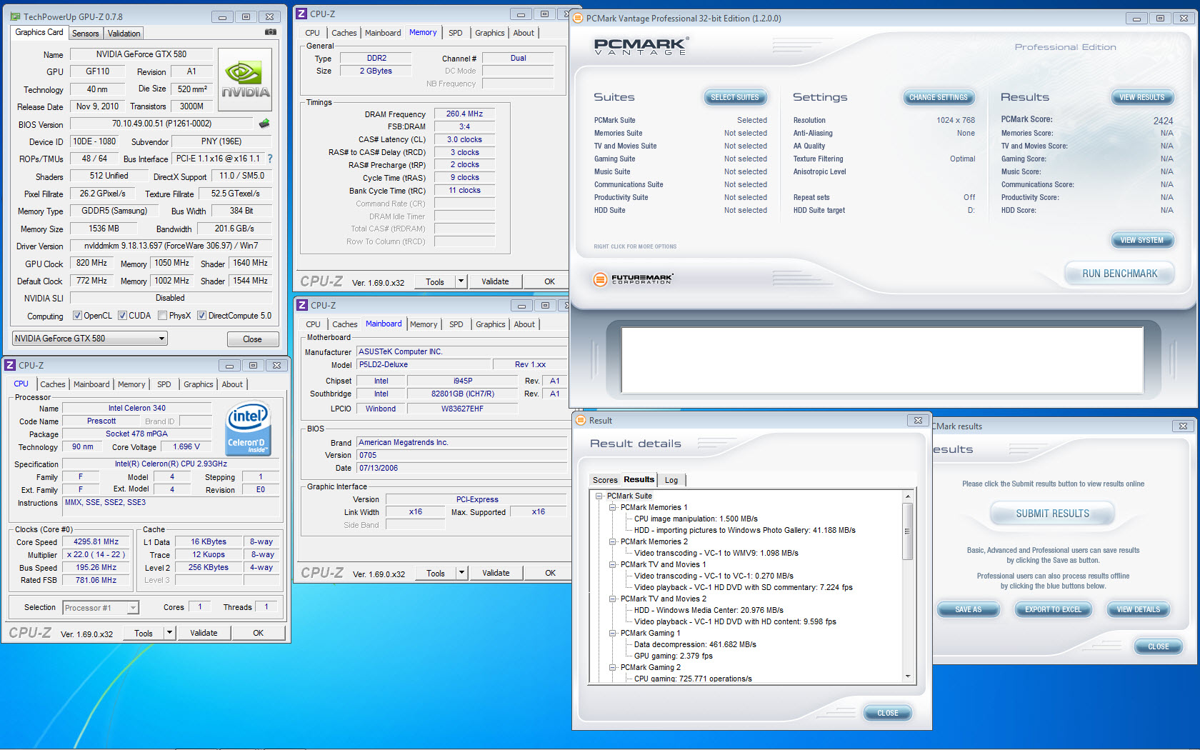Screen dimensions: 1200x750
Task: Toggle the DirectCompute 5.0 checkbox
Action: (201, 316)
